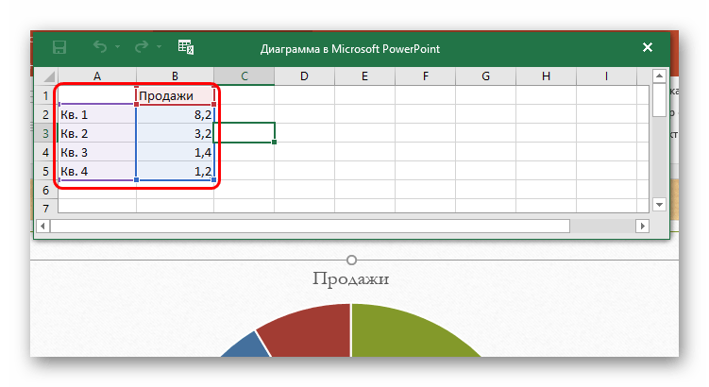Undo the last action in data sheet
Screen dimensions: 709x387
click(x=100, y=46)
